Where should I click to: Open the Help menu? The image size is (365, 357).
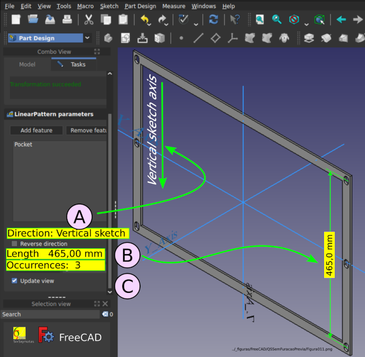pyautogui.click(x=229, y=6)
